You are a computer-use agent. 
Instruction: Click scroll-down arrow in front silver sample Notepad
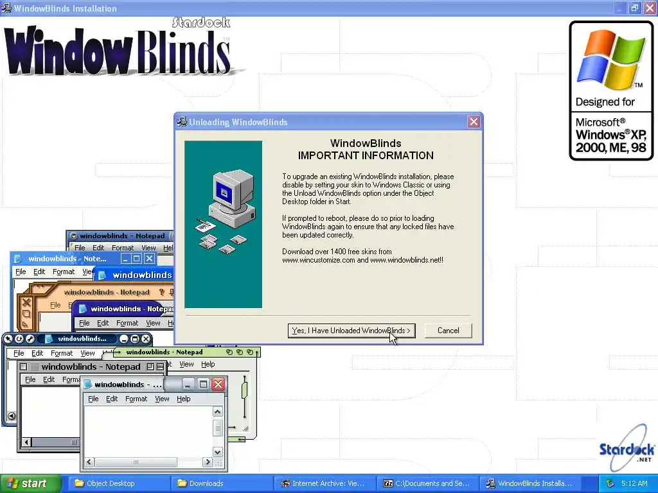(x=217, y=452)
